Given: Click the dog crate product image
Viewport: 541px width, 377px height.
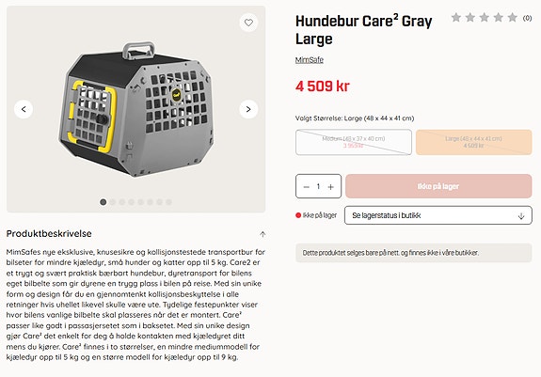Looking at the screenshot, I should point(136,109).
